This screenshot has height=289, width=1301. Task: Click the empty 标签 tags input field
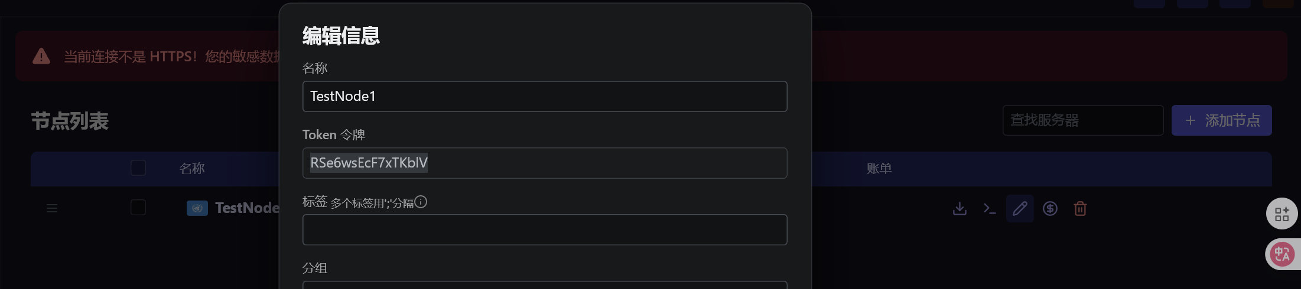point(544,229)
